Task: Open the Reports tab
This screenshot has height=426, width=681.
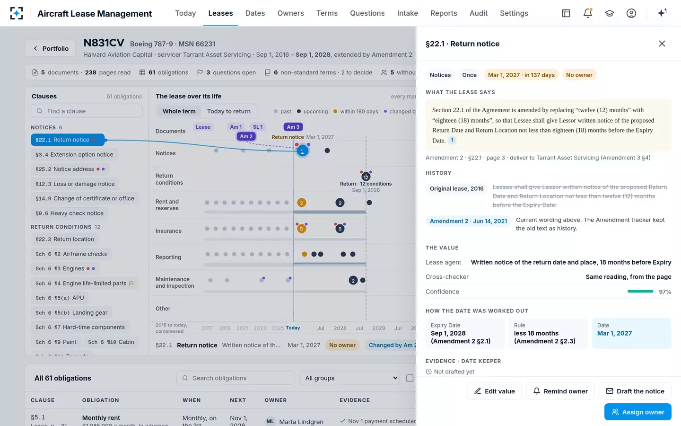Action: pos(444,13)
